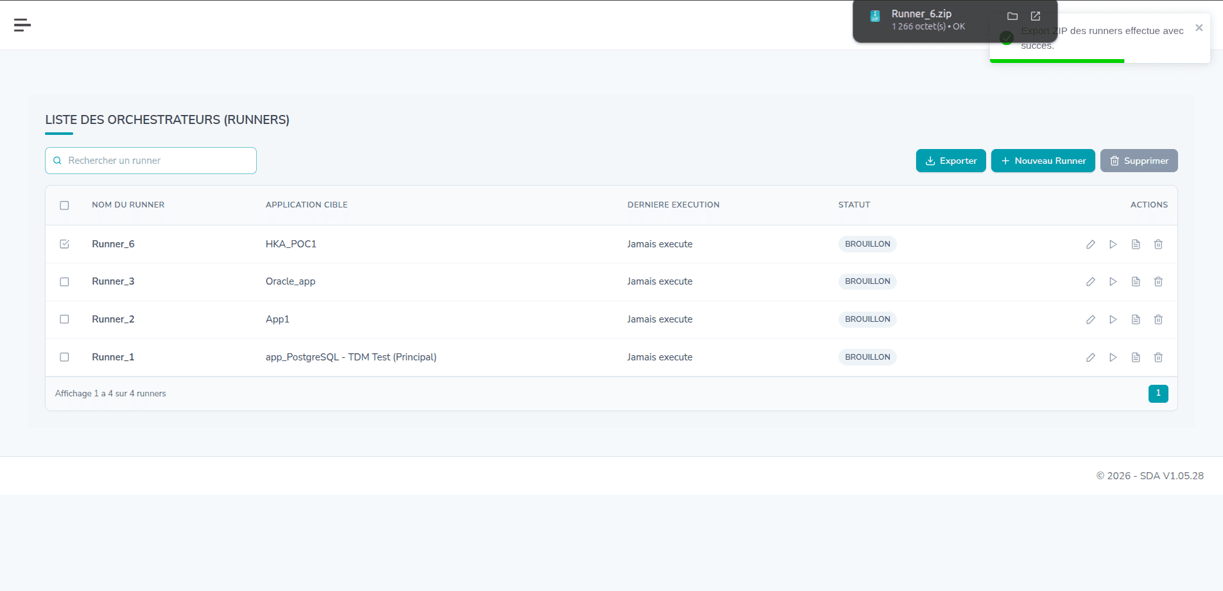This screenshot has width=1223, height=591.
Task: Click the App1 application cell
Action: (277, 319)
